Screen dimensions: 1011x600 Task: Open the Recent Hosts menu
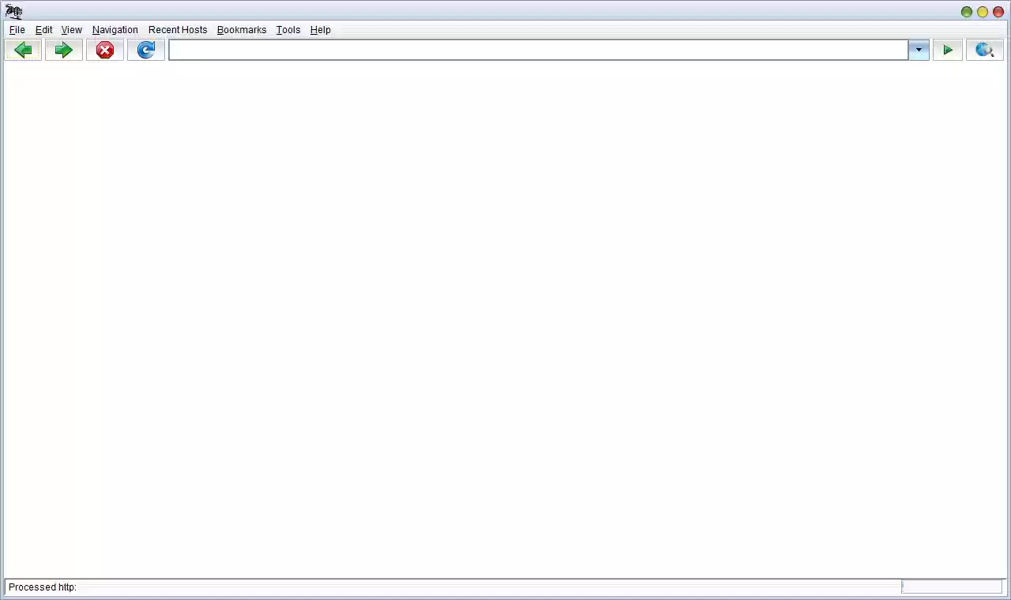(x=178, y=29)
